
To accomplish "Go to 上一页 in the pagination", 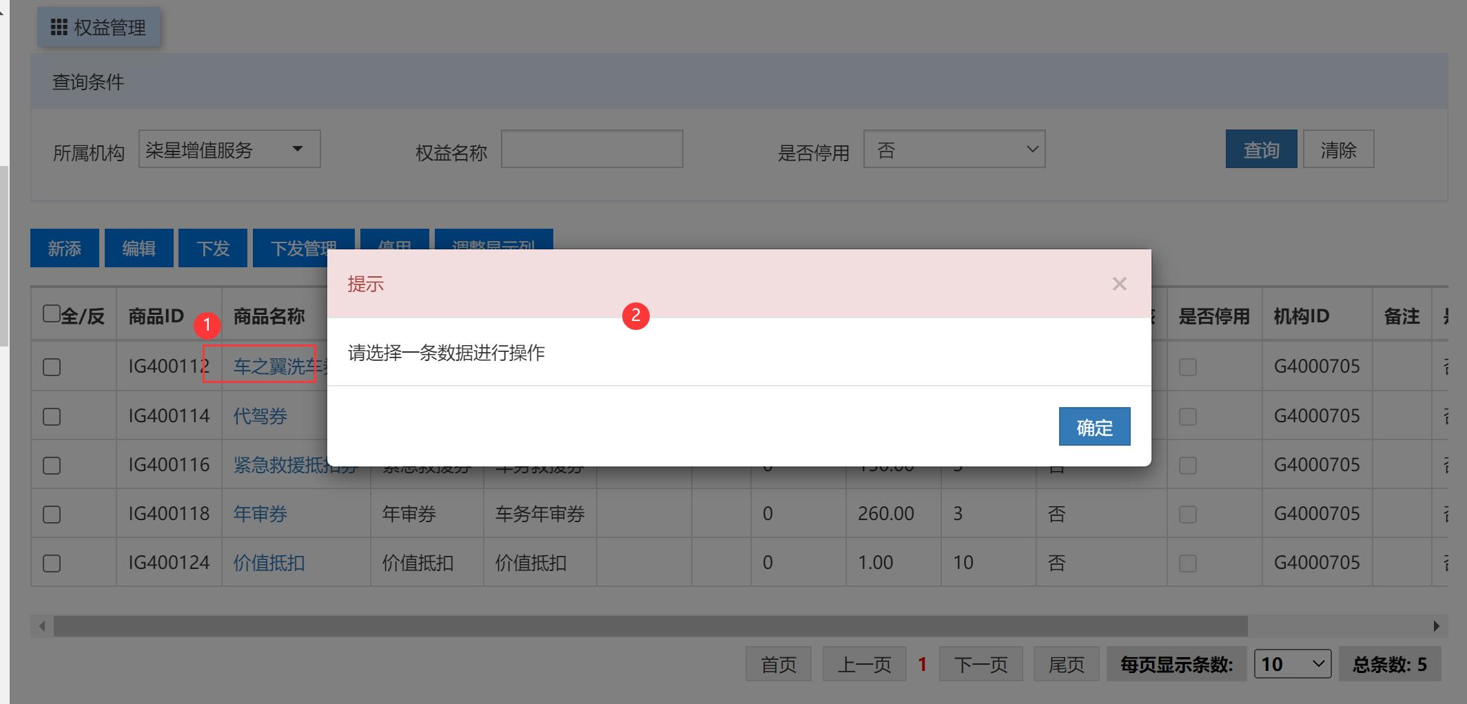I will click(x=864, y=664).
